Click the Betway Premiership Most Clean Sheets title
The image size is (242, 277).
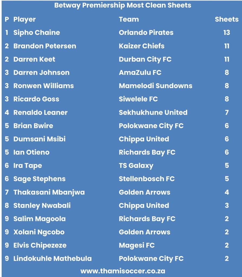(x=122, y=5)
